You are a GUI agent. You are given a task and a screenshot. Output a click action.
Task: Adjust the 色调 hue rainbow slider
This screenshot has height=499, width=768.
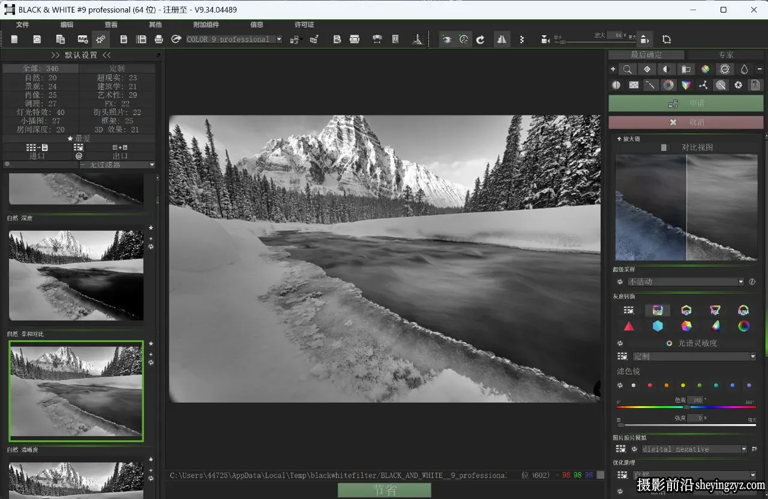[686, 407]
